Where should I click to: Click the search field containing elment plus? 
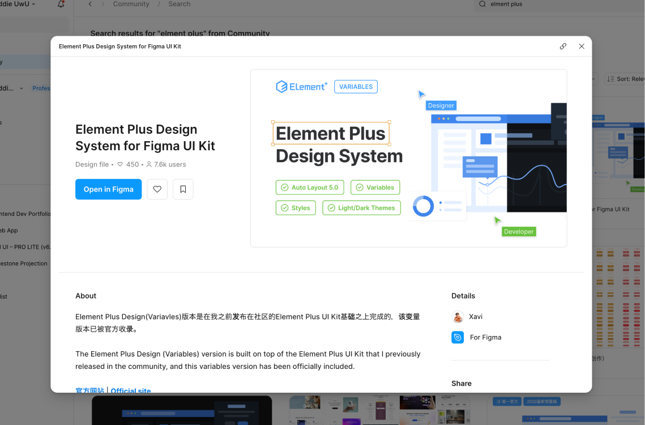559,5
